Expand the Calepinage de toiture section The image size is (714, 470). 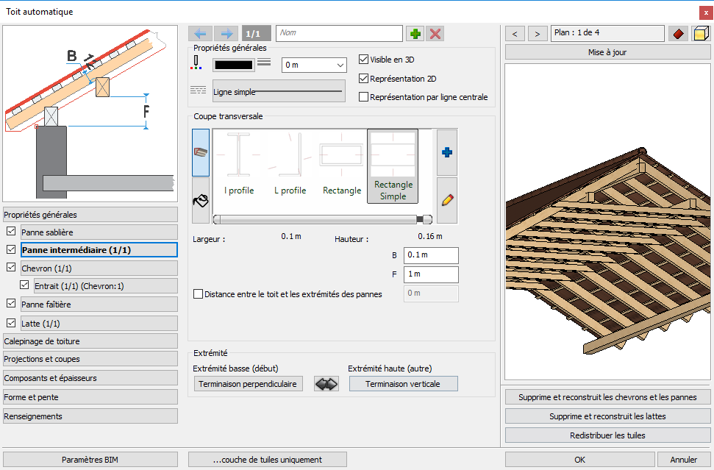click(90, 341)
